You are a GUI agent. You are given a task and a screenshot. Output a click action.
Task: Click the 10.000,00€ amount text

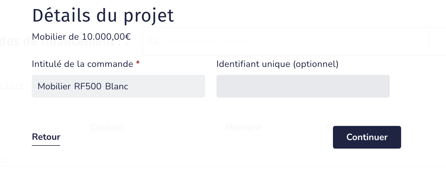click(106, 37)
